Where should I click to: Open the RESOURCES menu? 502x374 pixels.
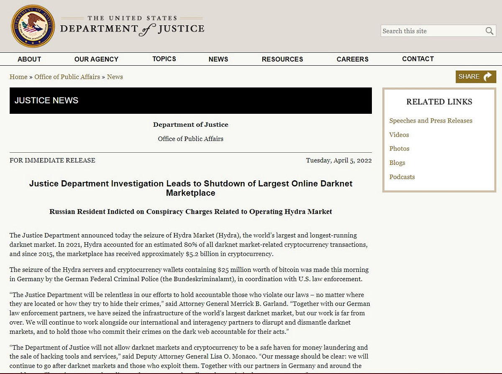pos(282,59)
